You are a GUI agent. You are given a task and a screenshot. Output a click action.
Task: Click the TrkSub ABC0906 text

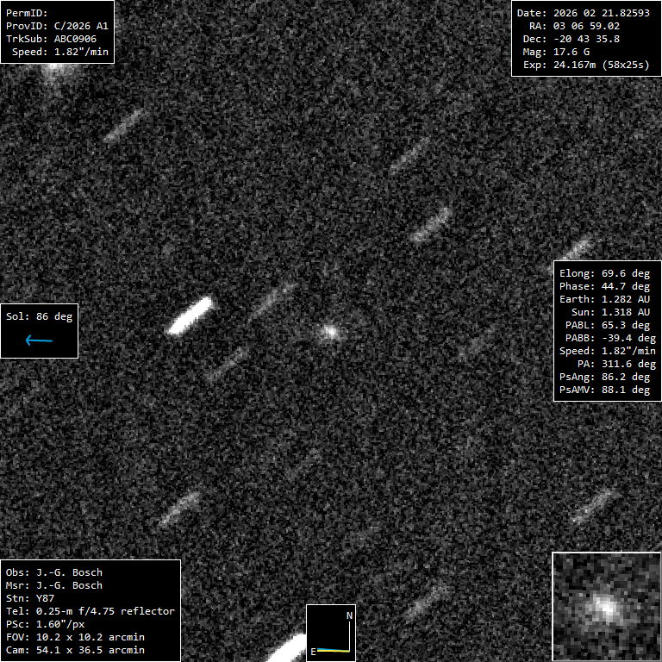[x=51, y=39]
